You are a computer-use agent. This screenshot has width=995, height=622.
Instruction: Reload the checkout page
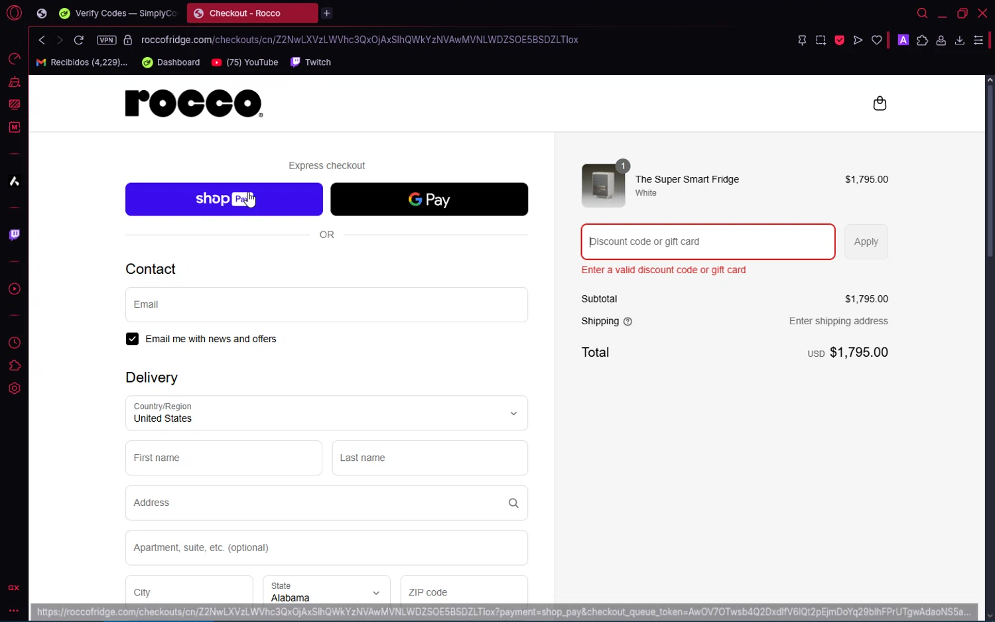click(78, 40)
